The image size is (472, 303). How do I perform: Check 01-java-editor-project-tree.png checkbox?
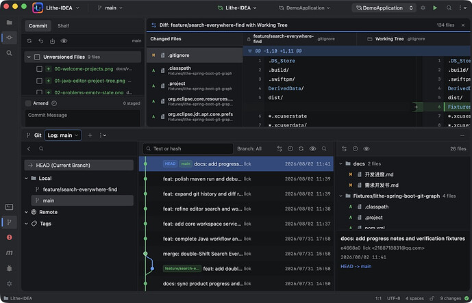click(x=39, y=81)
